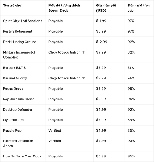Click the 'Đánh giá tích cực' column header

click(139, 8)
